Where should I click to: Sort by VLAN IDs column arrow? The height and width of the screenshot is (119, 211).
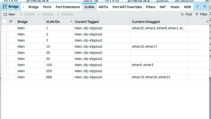point(71,22)
